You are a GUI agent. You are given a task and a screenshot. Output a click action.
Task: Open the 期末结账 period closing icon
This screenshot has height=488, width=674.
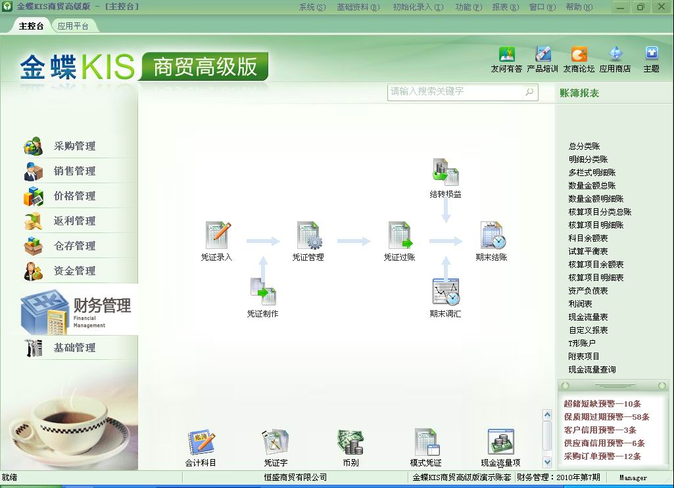(493, 235)
